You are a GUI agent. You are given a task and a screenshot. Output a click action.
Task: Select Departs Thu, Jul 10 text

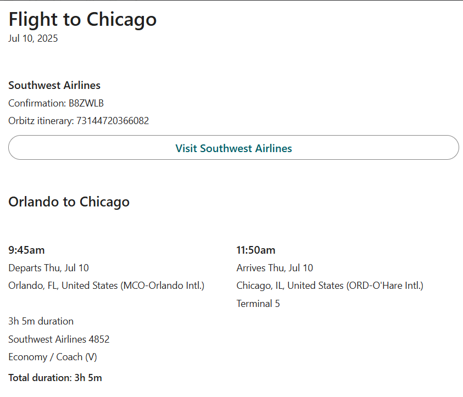tap(48, 268)
